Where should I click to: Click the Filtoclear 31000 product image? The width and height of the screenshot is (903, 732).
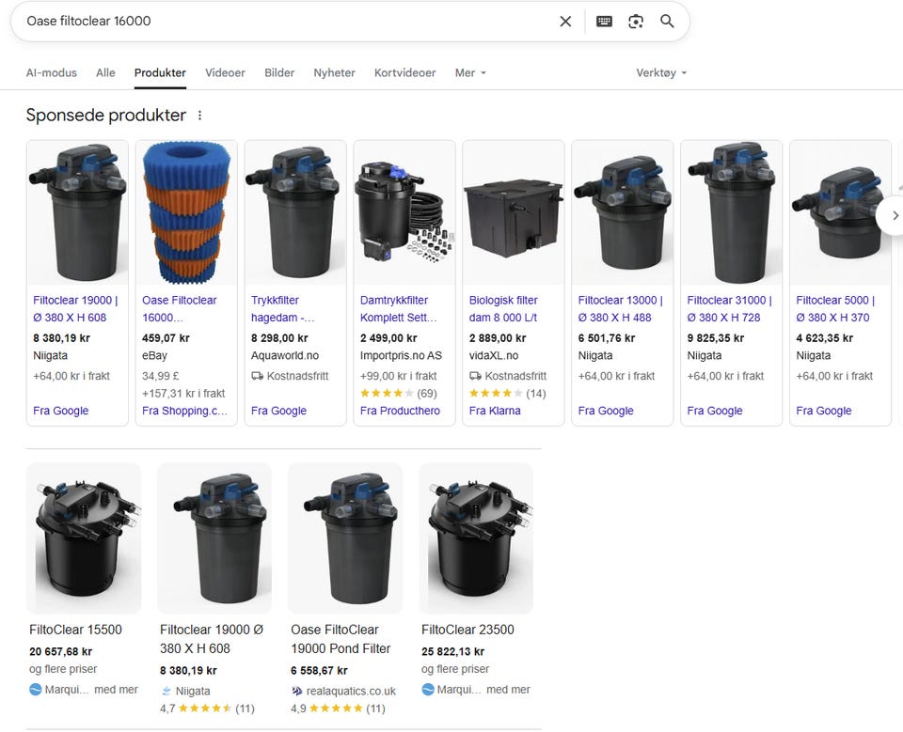[x=732, y=212]
